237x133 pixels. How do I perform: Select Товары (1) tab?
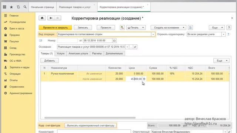[x=47, y=53]
